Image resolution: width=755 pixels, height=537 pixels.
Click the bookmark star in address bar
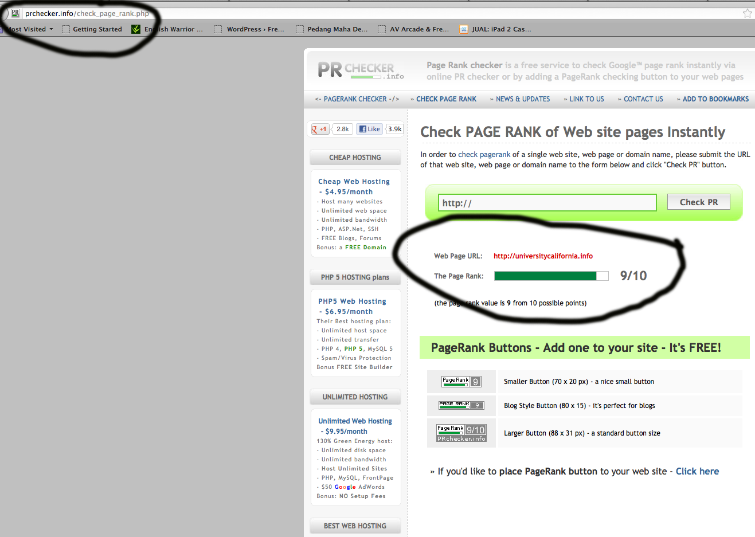click(747, 13)
